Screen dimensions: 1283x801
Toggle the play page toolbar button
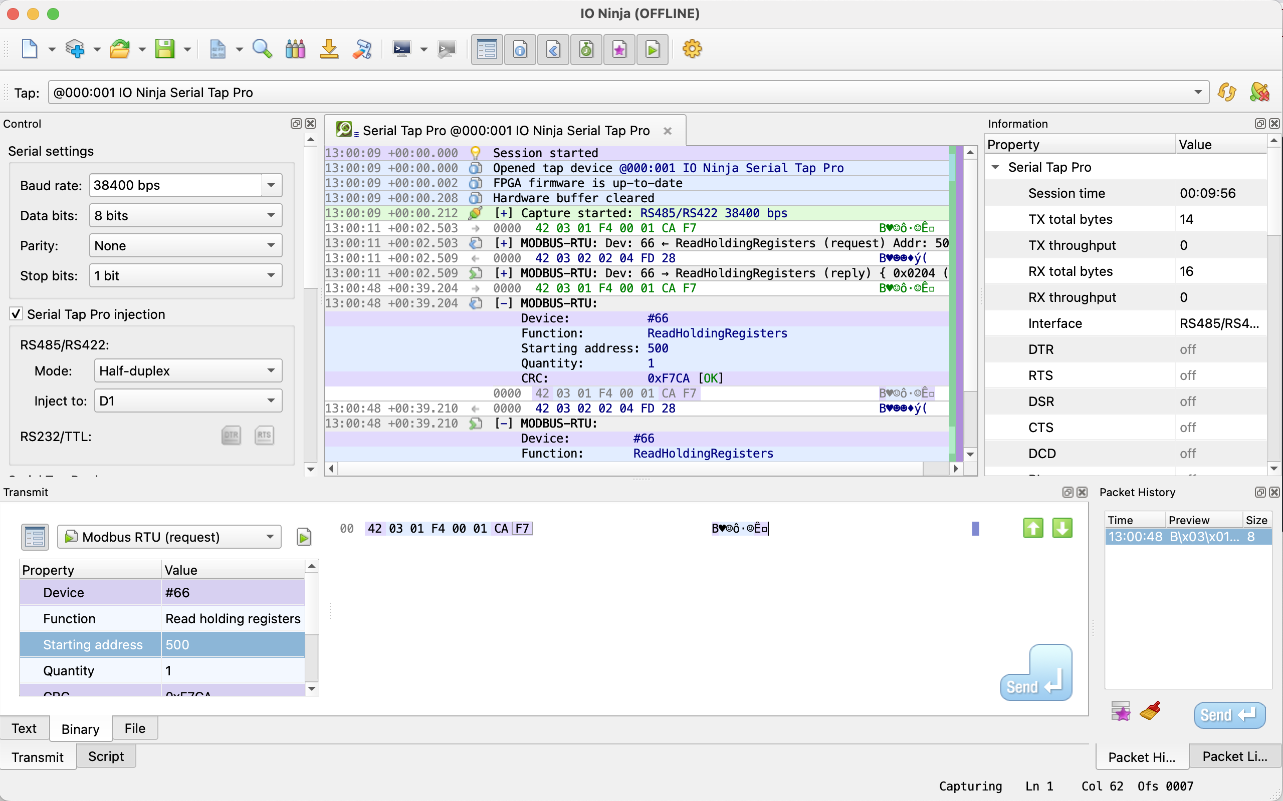point(653,50)
